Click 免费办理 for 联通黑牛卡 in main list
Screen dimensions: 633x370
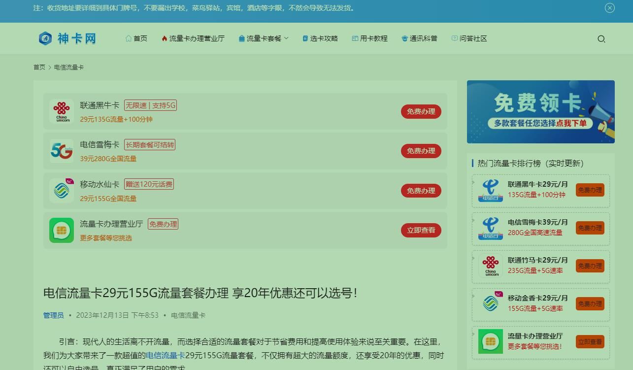pos(421,111)
